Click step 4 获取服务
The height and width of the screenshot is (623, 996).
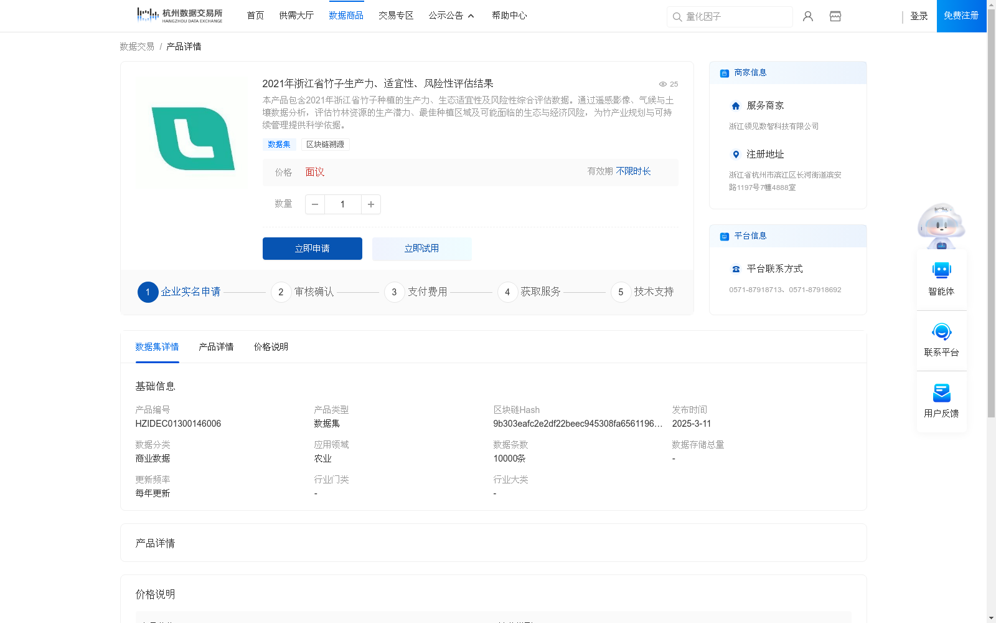tap(529, 292)
